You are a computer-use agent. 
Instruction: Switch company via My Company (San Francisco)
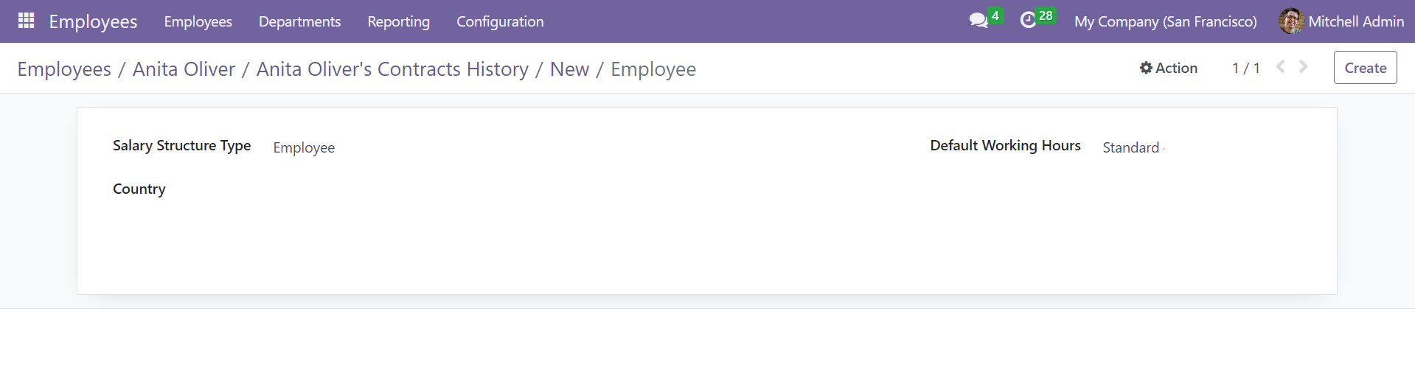(x=1165, y=21)
